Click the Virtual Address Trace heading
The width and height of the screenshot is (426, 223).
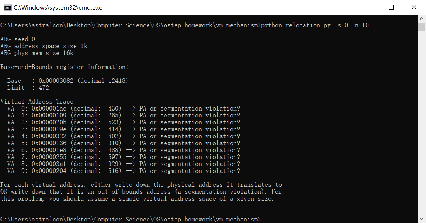point(37,102)
